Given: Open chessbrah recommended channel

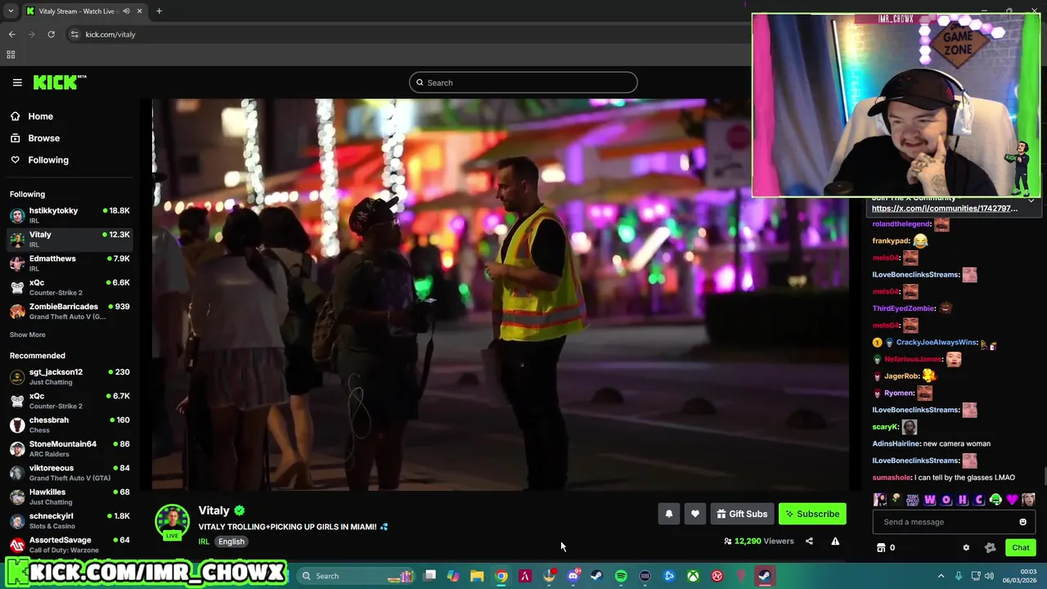Looking at the screenshot, I should [x=70, y=425].
